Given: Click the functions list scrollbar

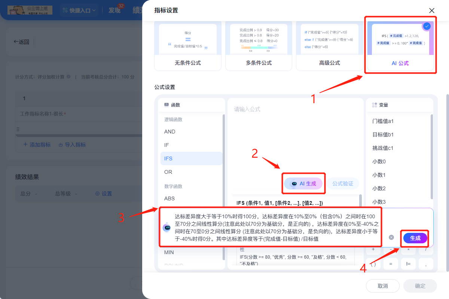Looking at the screenshot, I should click(224, 187).
